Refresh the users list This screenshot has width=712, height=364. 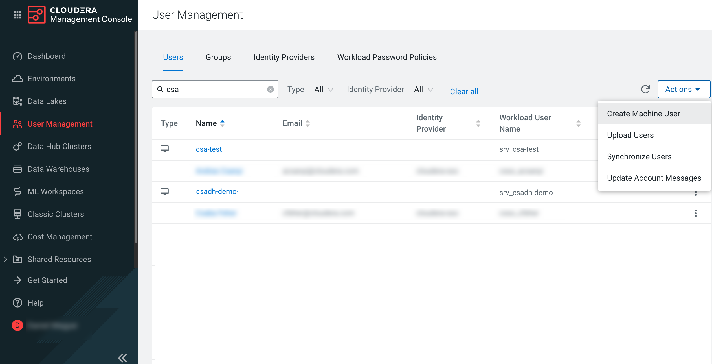click(645, 89)
